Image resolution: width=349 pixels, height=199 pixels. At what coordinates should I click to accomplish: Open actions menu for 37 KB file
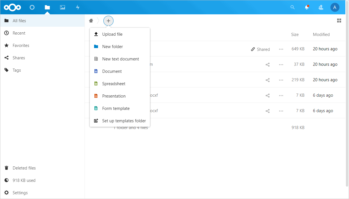tap(281, 64)
